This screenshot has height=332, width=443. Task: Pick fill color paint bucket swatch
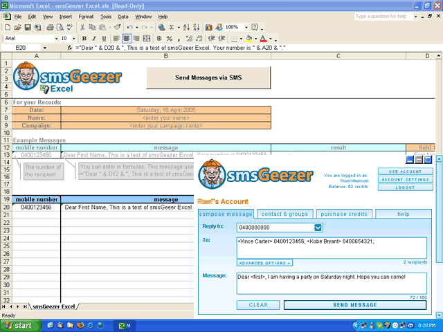[249, 39]
